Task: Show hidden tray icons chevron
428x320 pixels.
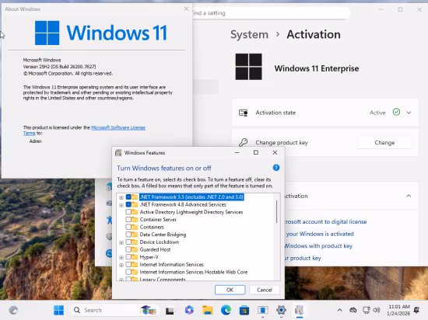Action: pos(339,310)
